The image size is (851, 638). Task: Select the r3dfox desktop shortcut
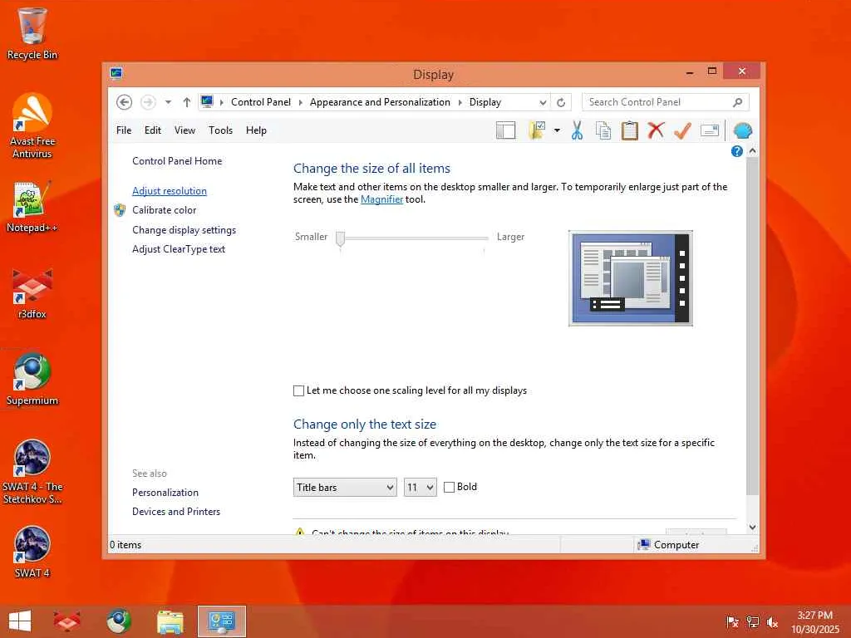(32, 293)
